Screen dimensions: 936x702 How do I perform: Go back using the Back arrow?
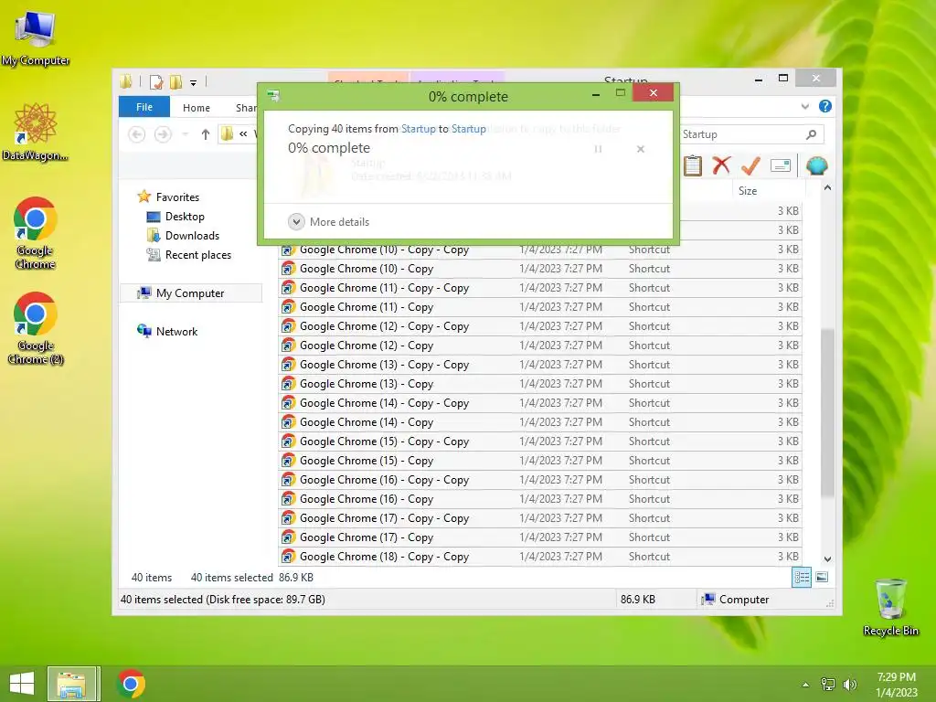pyautogui.click(x=137, y=134)
